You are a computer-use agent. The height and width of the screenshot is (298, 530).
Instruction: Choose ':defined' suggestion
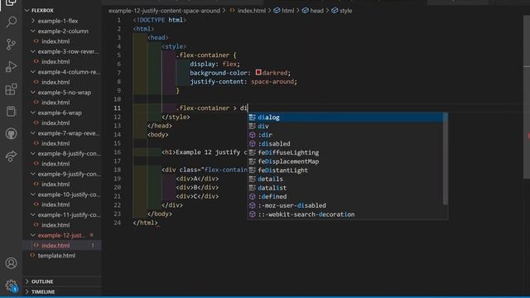point(345,196)
